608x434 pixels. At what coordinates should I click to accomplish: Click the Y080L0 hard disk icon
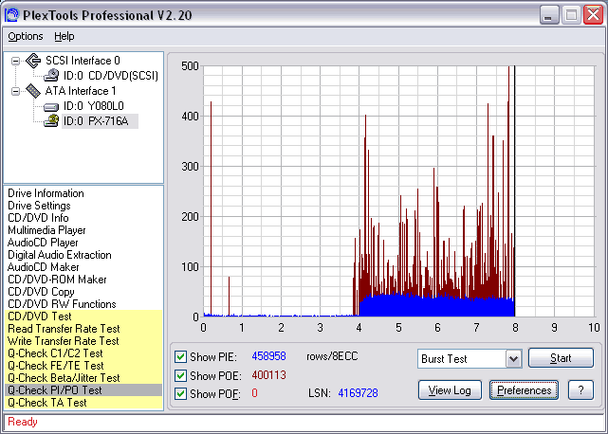click(51, 106)
